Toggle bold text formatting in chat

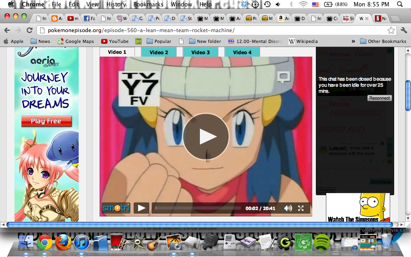click(x=371, y=161)
